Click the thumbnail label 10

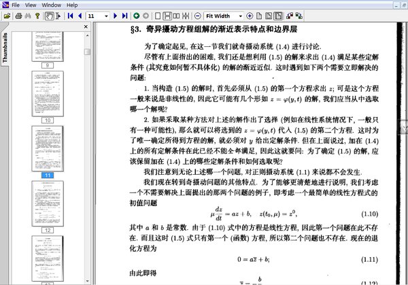[48, 120]
